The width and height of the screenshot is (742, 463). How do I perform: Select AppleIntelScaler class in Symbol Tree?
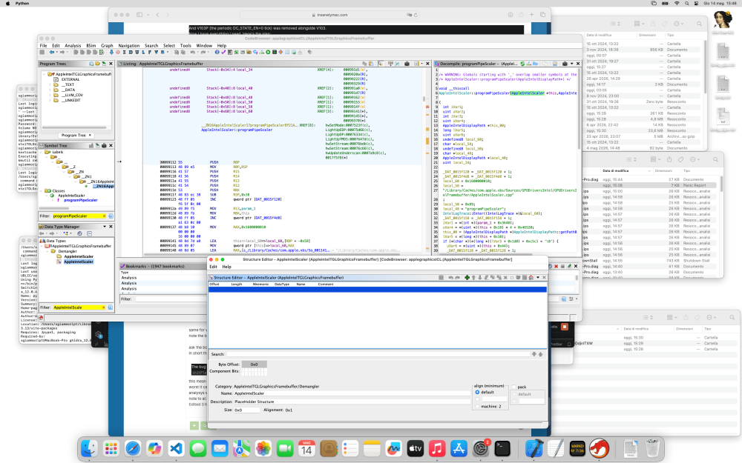(x=71, y=196)
